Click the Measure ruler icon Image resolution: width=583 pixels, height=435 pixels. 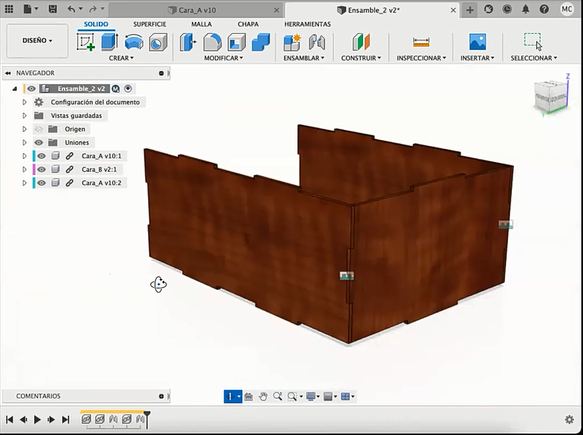(x=421, y=42)
